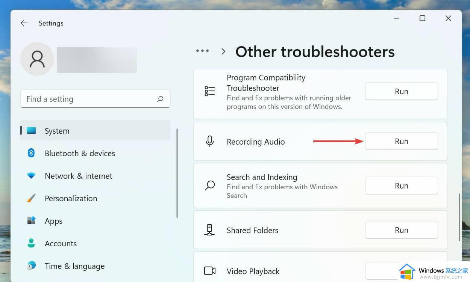Click the Network wifi icon in sidebar
The width and height of the screenshot is (470, 282).
(31, 176)
